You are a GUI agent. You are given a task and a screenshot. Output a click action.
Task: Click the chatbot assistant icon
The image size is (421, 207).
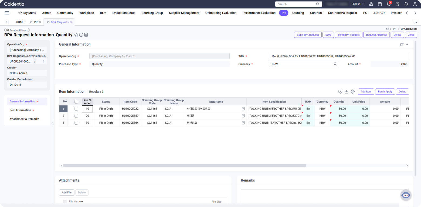406,195
